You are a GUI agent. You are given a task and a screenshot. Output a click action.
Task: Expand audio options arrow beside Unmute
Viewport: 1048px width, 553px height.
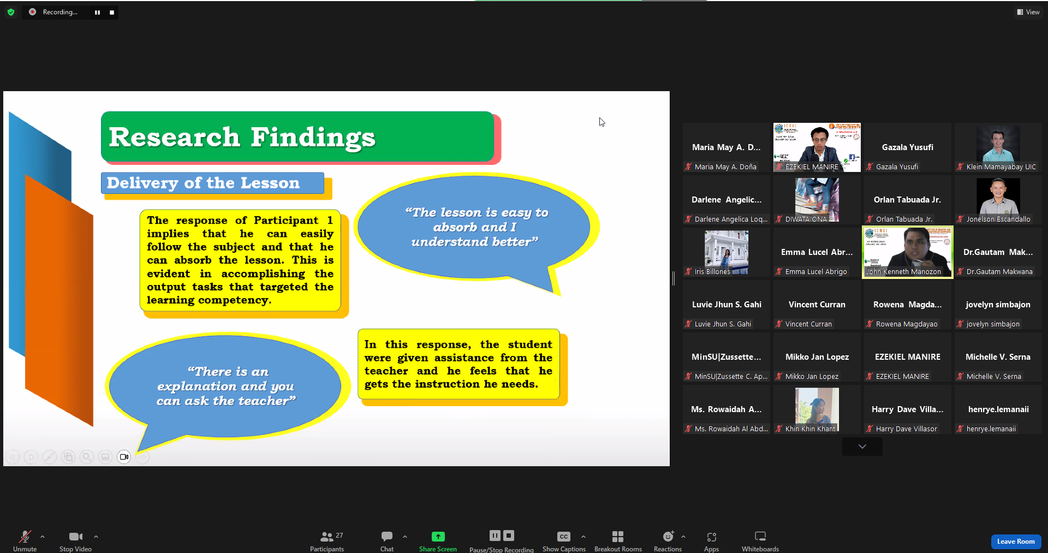tap(43, 537)
